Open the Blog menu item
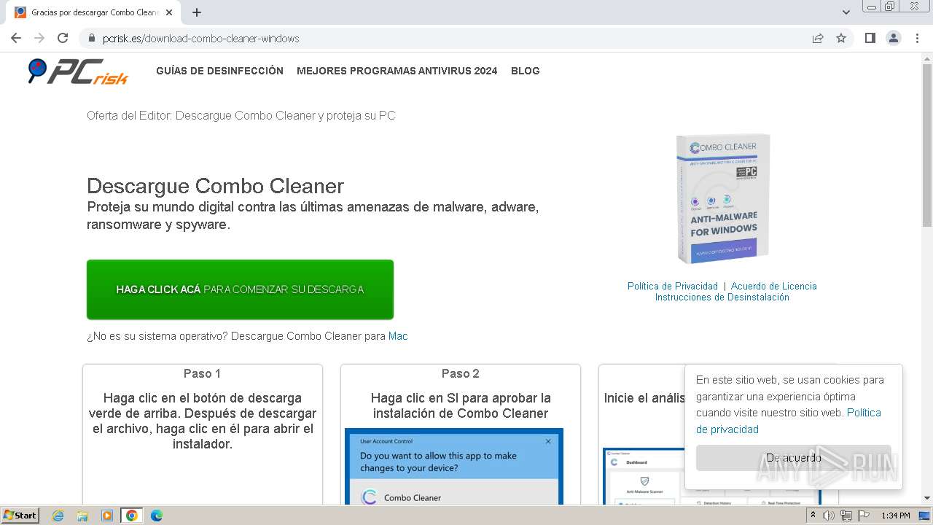This screenshot has height=525, width=933. 525,71
